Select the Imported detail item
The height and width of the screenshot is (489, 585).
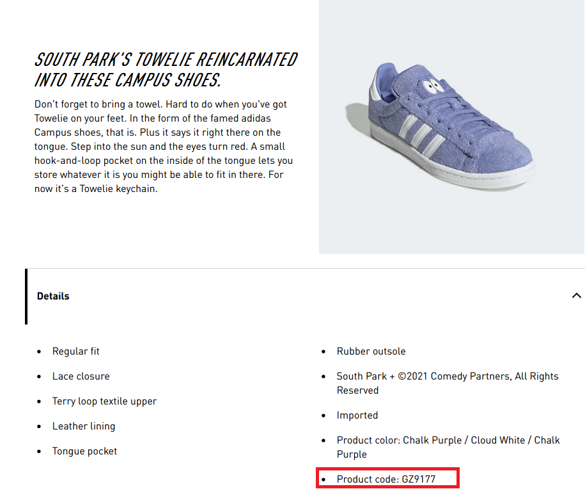point(357,415)
